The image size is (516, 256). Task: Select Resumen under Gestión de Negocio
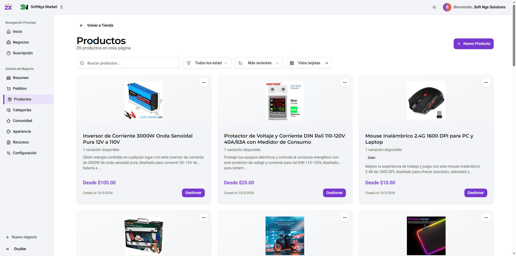point(20,78)
